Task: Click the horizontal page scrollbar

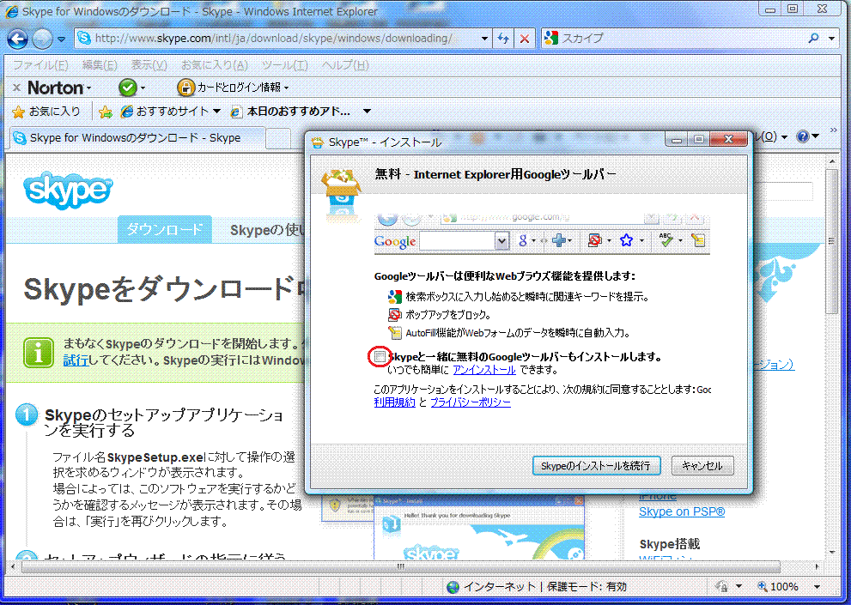Action: click(400, 567)
